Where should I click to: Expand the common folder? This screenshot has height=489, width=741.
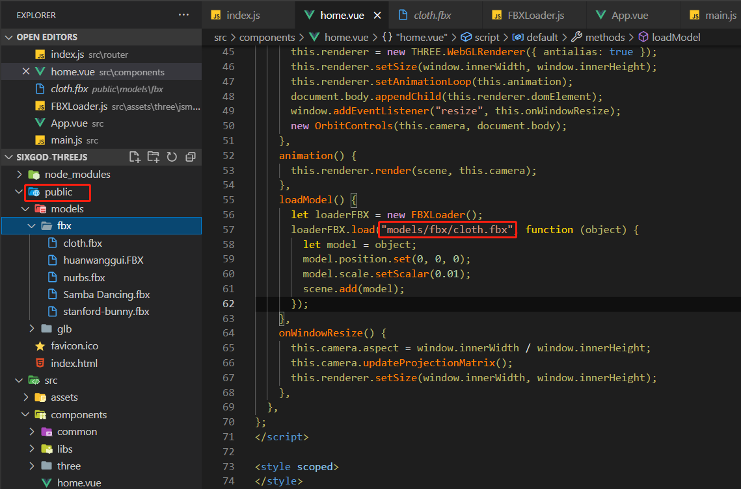click(x=32, y=432)
